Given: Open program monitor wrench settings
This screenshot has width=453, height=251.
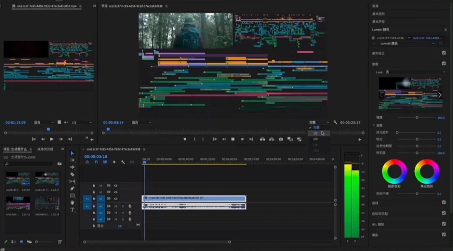Looking at the screenshot, I should pyautogui.click(x=335, y=123).
